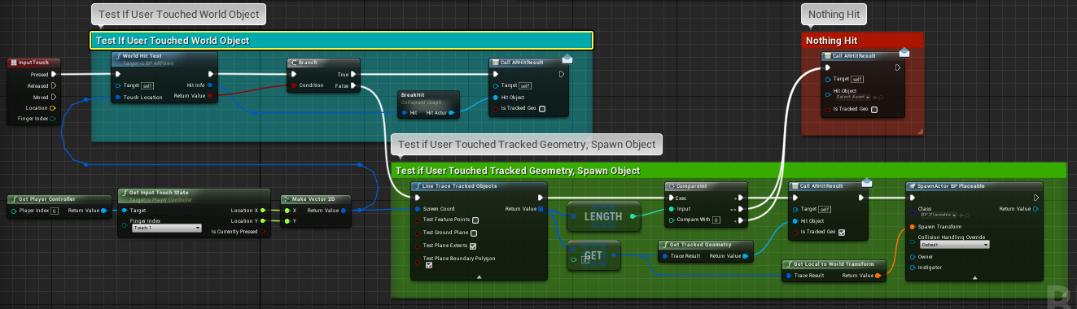Enable Test Feature Points checkbox

tap(475, 220)
